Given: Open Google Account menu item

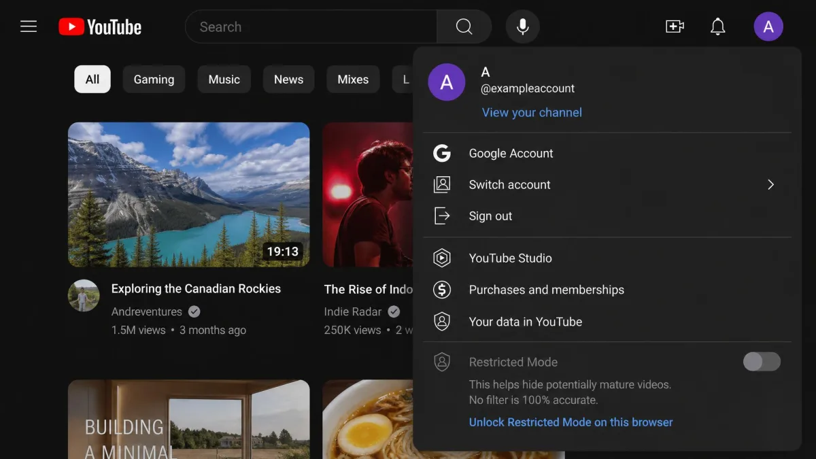Looking at the screenshot, I should coord(607,153).
